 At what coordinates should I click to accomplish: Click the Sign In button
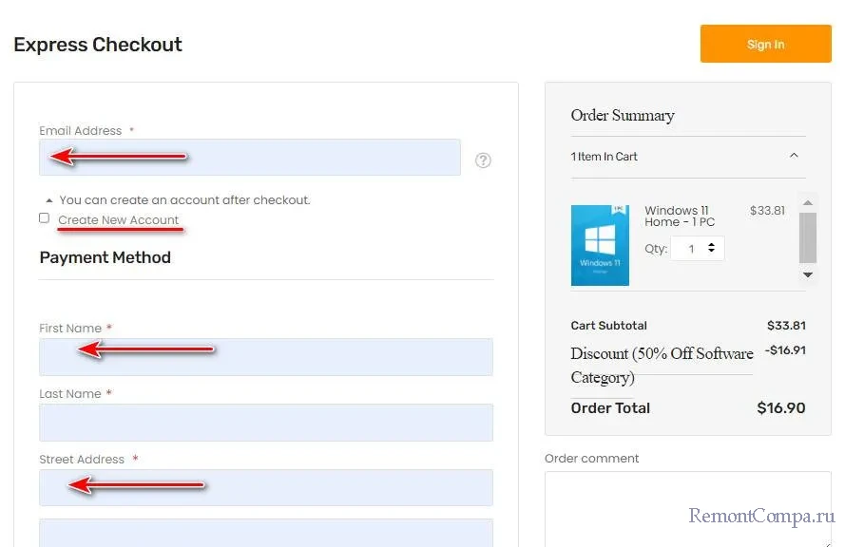(765, 44)
